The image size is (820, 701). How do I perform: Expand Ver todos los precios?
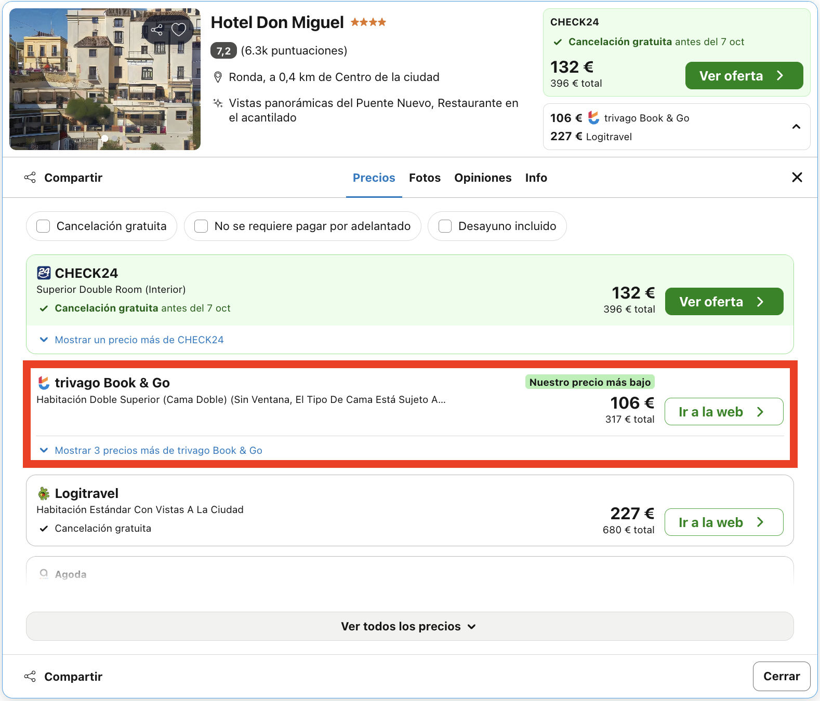pos(409,626)
